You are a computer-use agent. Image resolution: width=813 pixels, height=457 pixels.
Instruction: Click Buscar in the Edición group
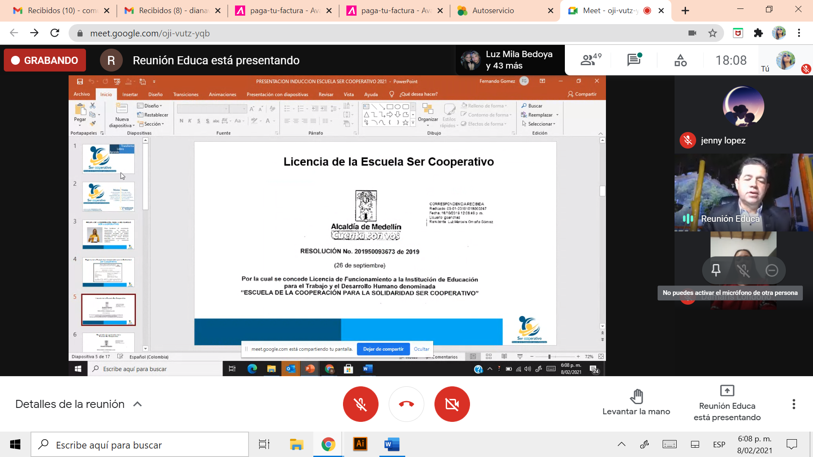click(x=532, y=106)
